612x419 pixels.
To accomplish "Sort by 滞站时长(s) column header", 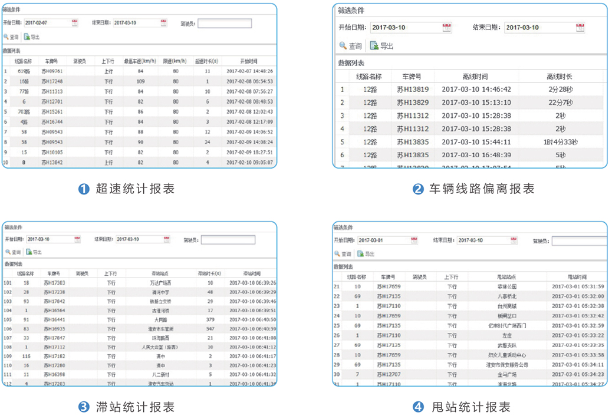I will [209, 273].
